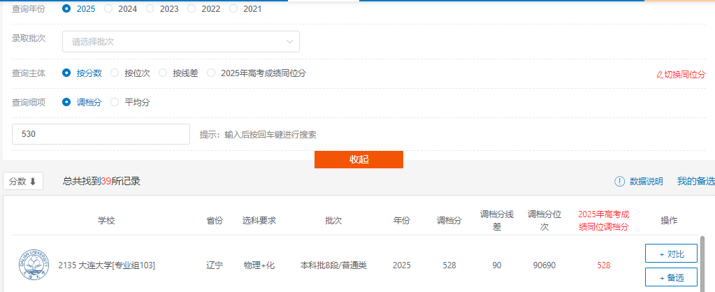715x292 pixels.
Task: Click the 530 score input field
Action: (101, 134)
